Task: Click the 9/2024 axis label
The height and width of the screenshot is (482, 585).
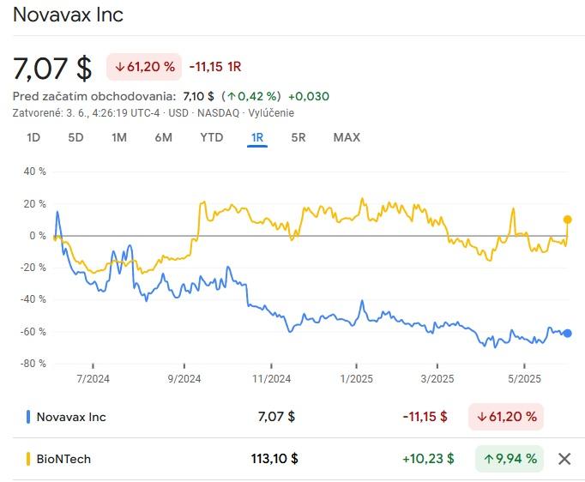Action: (x=184, y=379)
